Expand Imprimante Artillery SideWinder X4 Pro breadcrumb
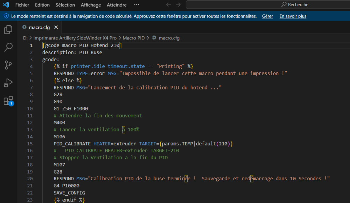 pos(75,38)
